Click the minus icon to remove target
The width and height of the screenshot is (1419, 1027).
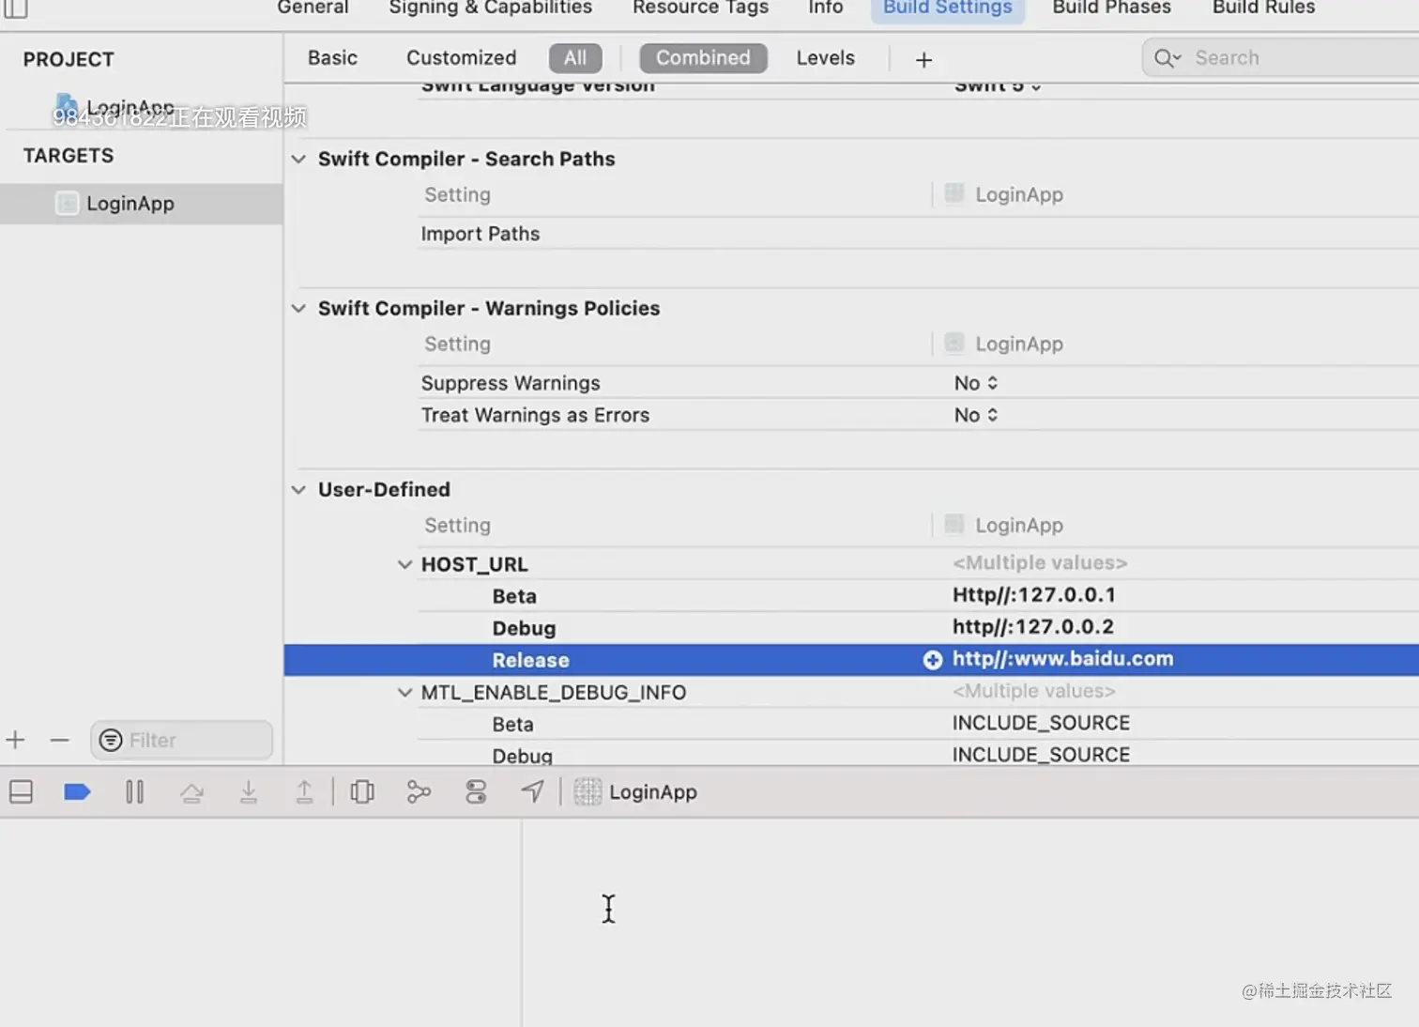click(x=59, y=740)
